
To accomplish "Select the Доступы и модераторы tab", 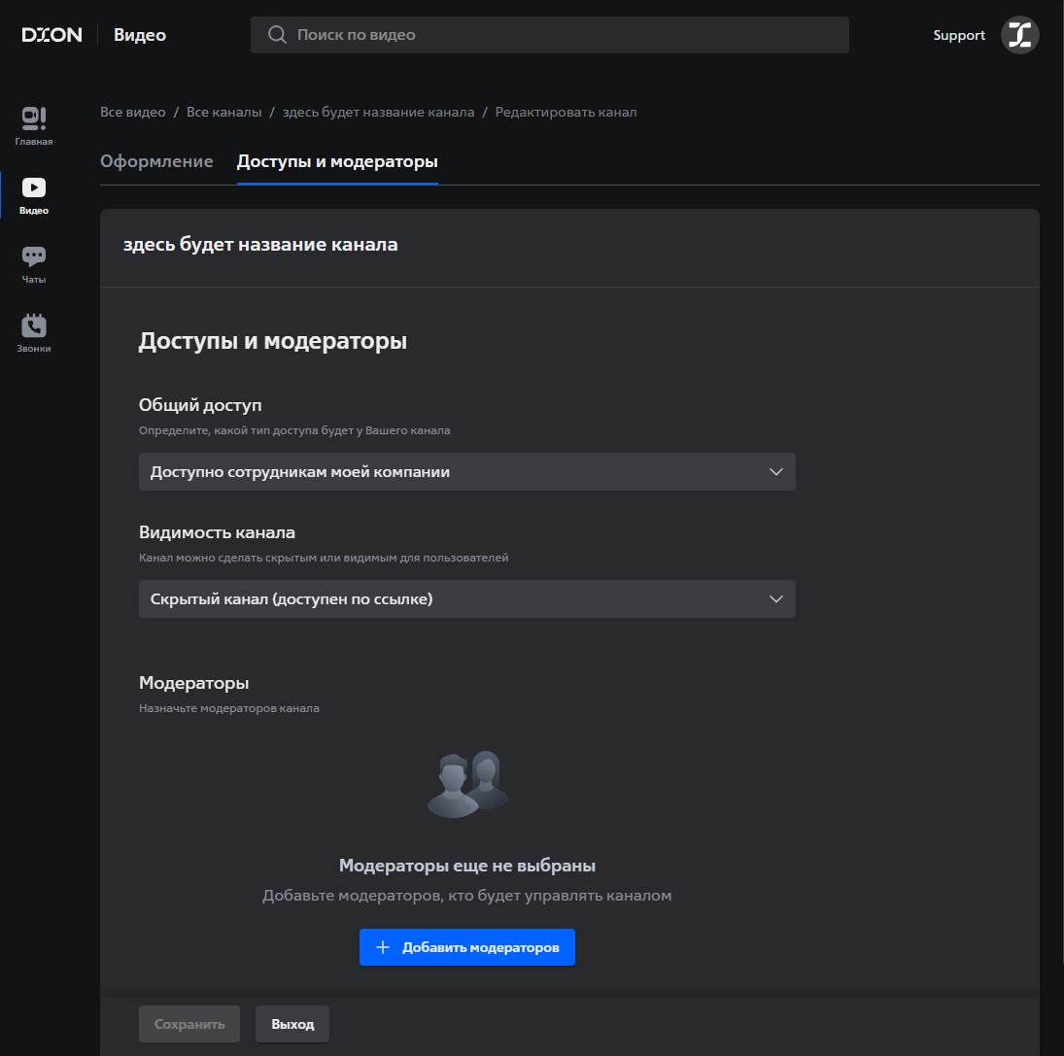I will [x=337, y=161].
